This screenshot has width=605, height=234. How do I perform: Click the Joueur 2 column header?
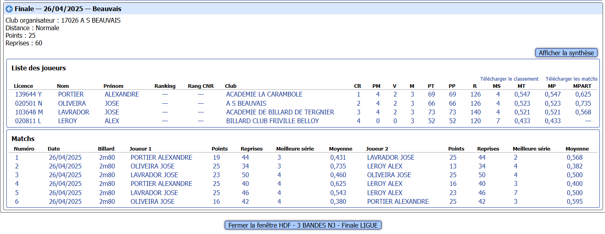(377, 149)
